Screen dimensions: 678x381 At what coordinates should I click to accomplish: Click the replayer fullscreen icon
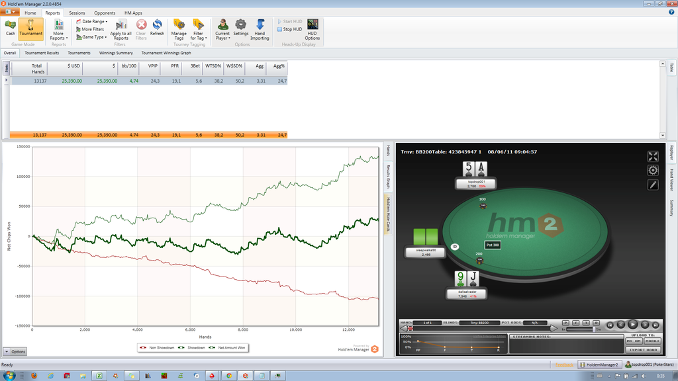[653, 156]
